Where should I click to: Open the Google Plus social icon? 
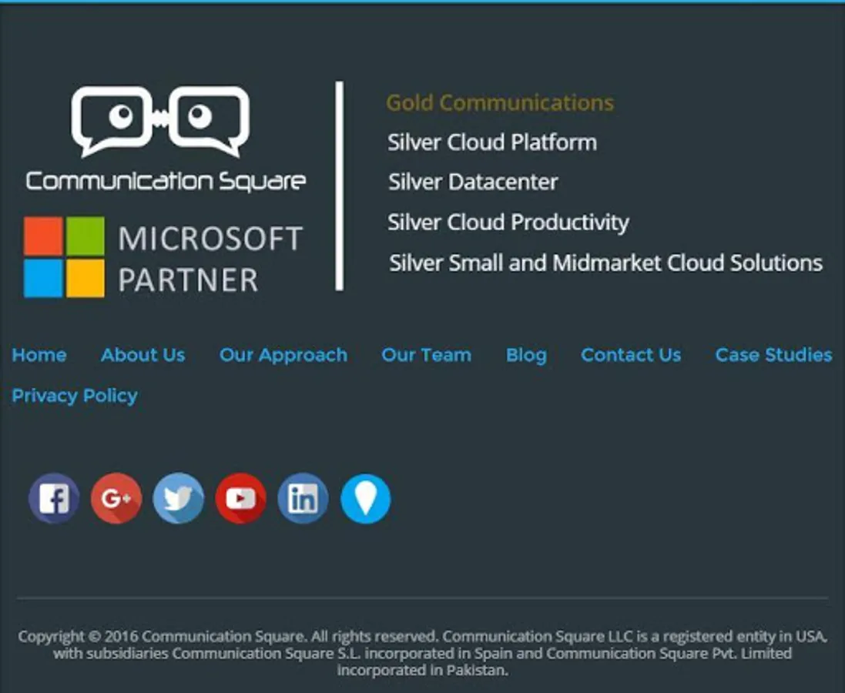click(x=116, y=498)
